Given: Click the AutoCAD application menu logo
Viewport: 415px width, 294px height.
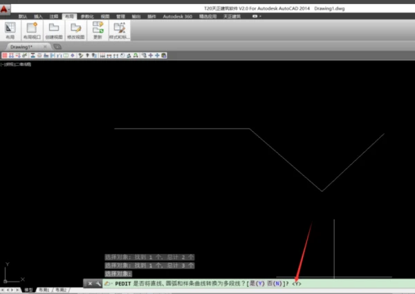Looking at the screenshot, I should coord(7,7).
